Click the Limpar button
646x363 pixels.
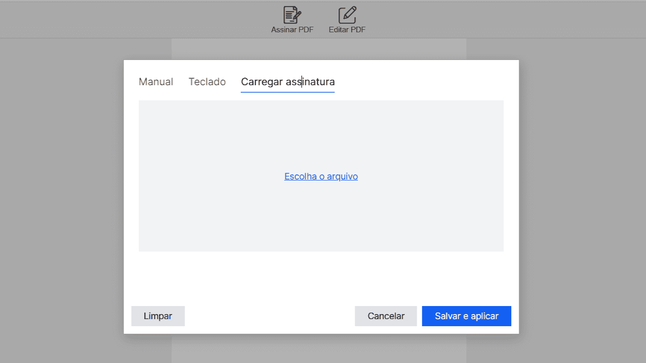(x=158, y=316)
